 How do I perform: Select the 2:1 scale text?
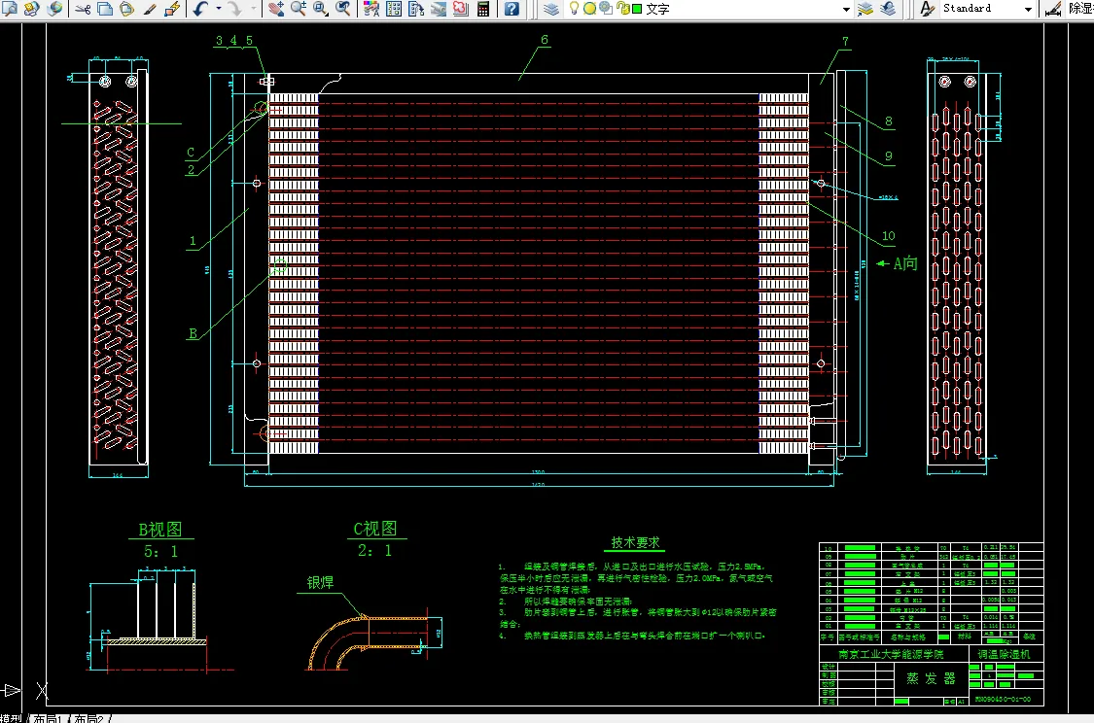[x=374, y=550]
